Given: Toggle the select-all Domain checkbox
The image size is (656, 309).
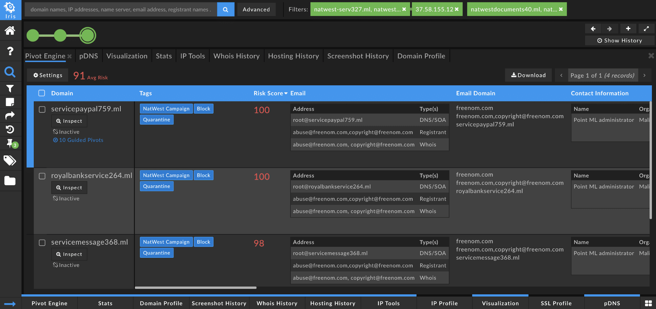Looking at the screenshot, I should pos(42,93).
